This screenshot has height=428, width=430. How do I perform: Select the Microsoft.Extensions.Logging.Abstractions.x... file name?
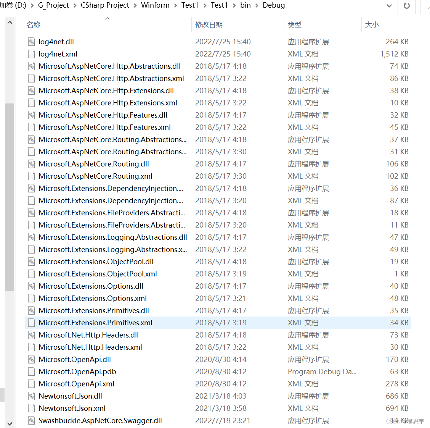[x=113, y=249]
